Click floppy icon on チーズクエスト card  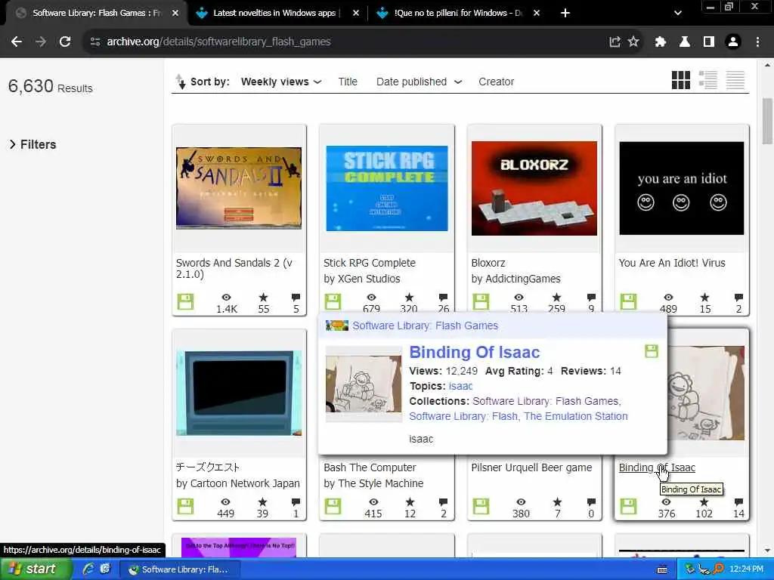click(186, 506)
